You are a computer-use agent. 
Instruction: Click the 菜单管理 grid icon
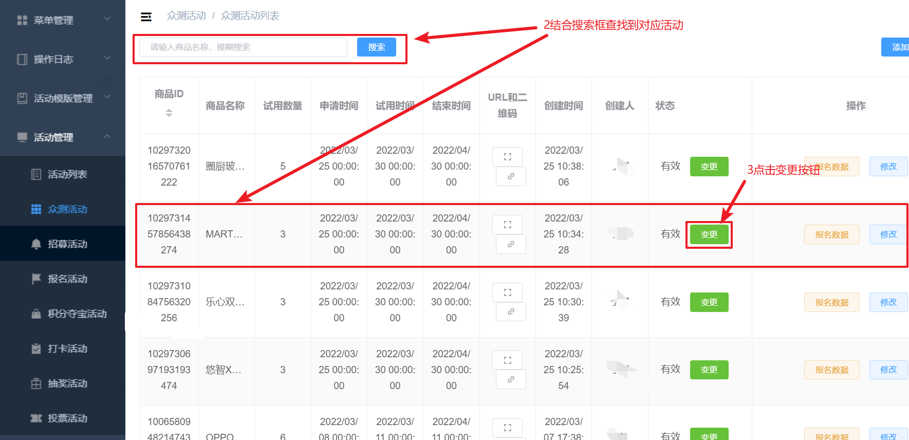point(22,20)
